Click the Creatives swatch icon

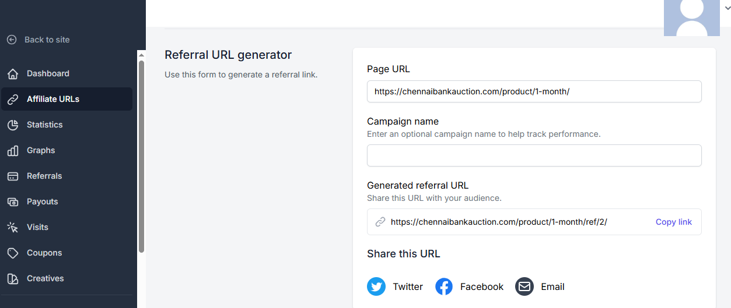tap(13, 279)
